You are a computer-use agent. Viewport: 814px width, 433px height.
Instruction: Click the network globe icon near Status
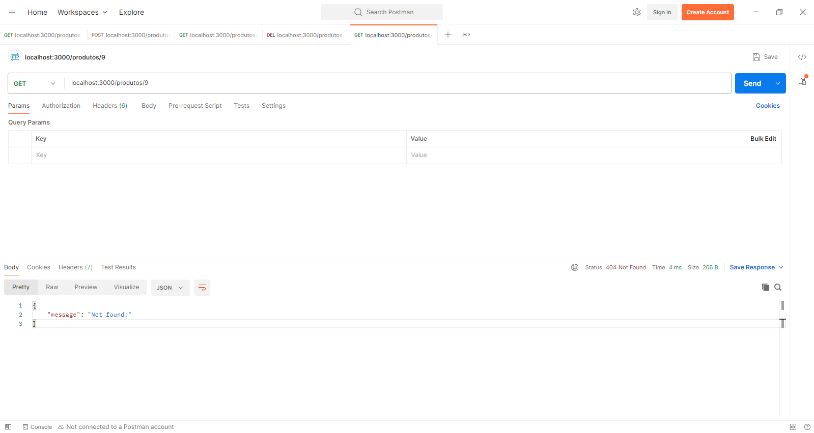click(x=575, y=267)
